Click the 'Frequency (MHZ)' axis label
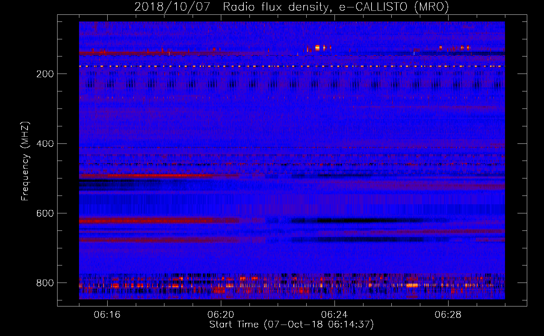Image resolution: width=544 pixels, height=336 pixels. [25, 161]
